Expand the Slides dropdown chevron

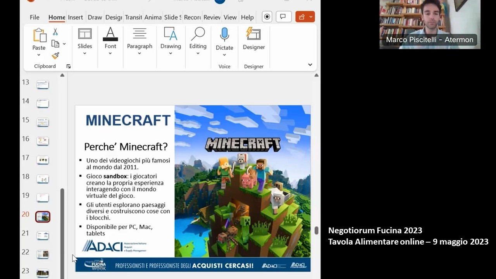[85, 53]
